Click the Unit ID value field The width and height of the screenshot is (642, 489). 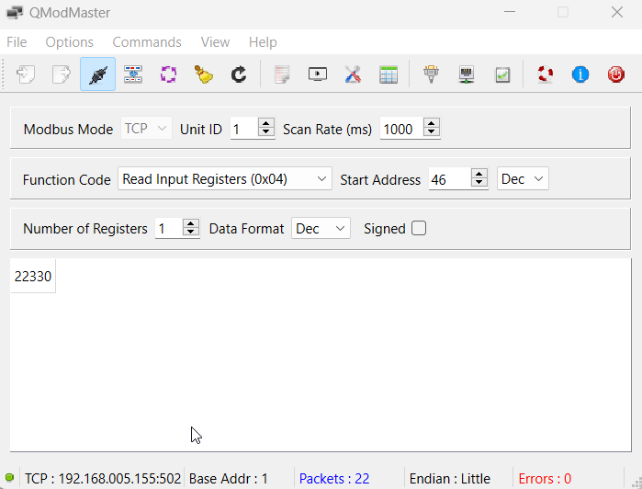tap(244, 129)
